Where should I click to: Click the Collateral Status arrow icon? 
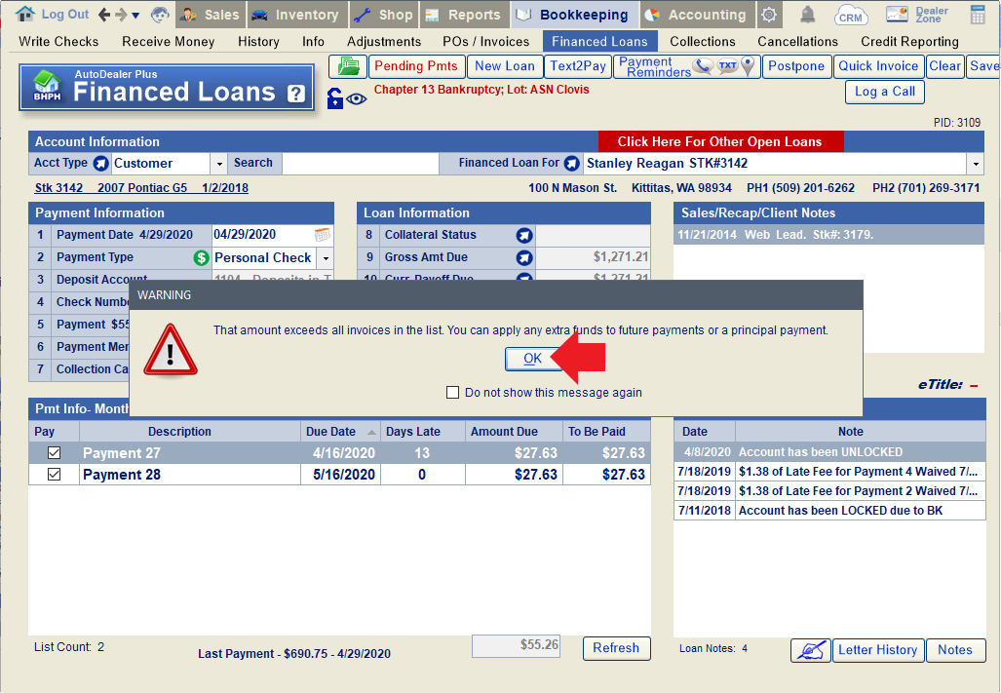[x=524, y=236]
